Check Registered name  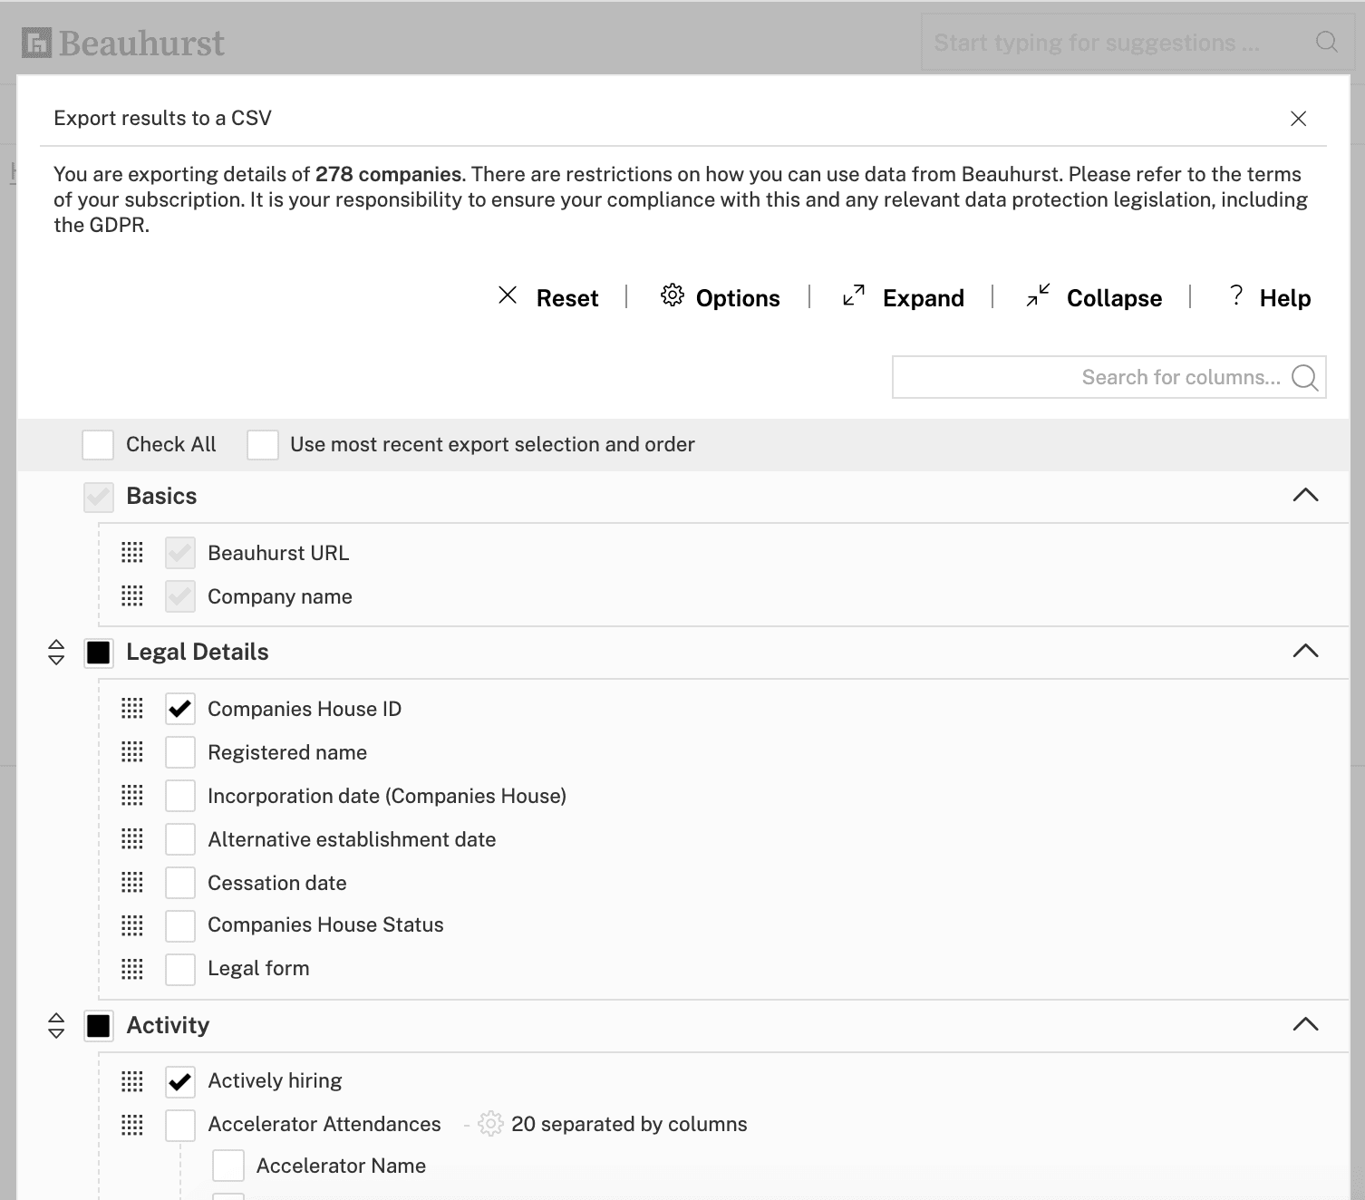180,752
